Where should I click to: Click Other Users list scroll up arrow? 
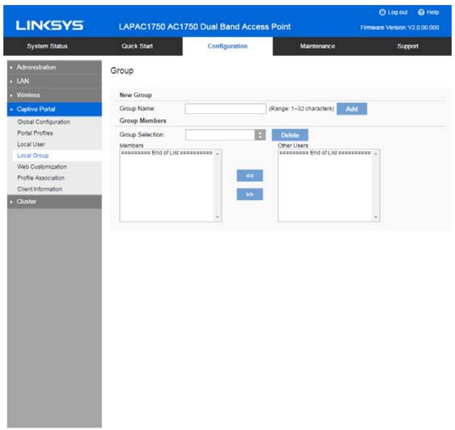pos(376,153)
